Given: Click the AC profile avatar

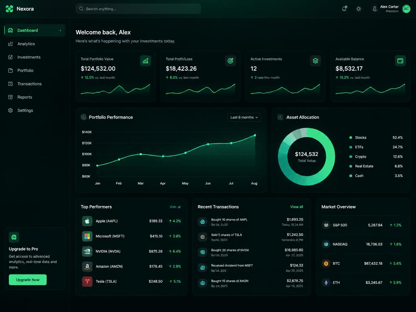Looking at the screenshot, I should coord(406,9).
